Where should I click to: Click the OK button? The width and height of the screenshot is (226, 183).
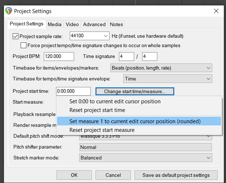[x=74, y=175]
